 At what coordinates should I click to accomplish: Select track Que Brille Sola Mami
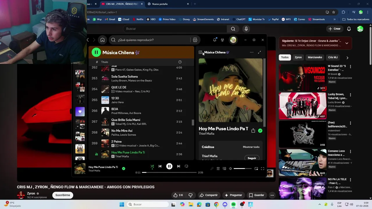[141, 122]
